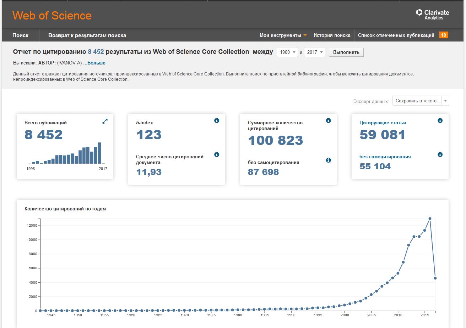Open История поиска in the navigation bar
This screenshot has width=466, height=328.
coord(332,35)
